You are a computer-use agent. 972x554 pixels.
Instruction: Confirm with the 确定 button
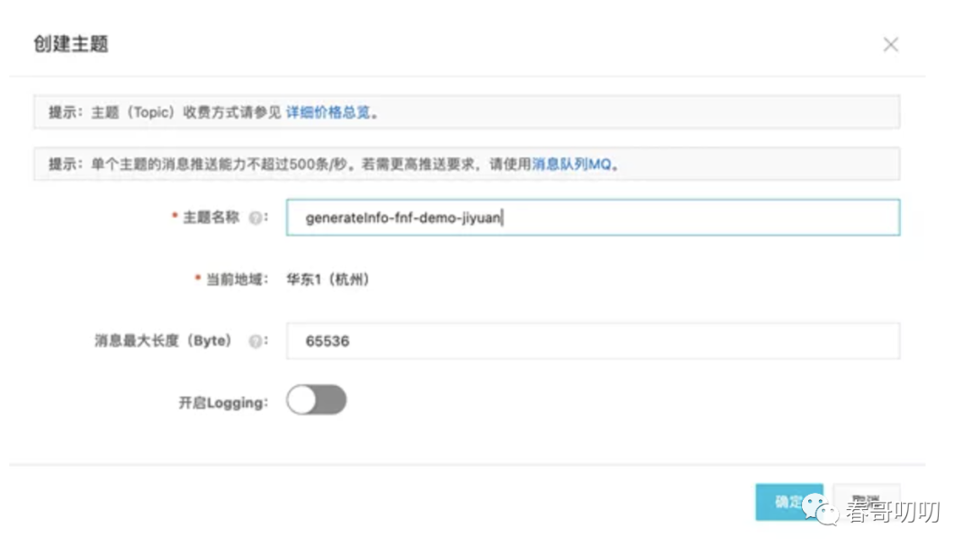coord(789,501)
